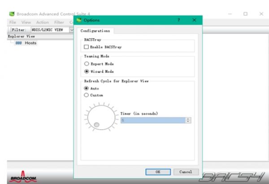Increase the timer value with up arrow
The image size is (269, 184).
[188, 119]
